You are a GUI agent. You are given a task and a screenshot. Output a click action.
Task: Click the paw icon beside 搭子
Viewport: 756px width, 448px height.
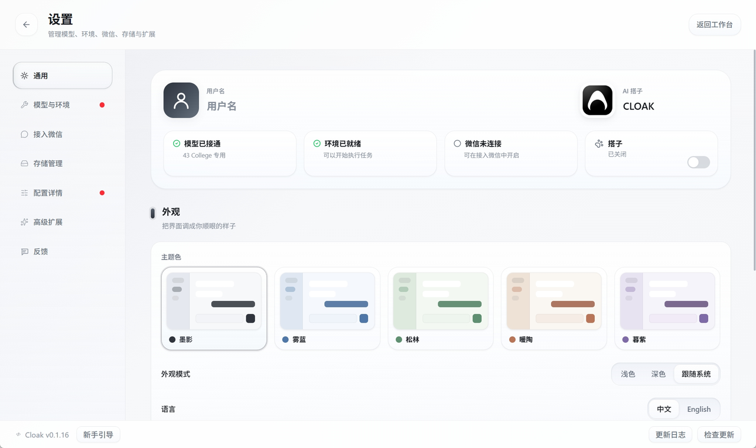599,144
